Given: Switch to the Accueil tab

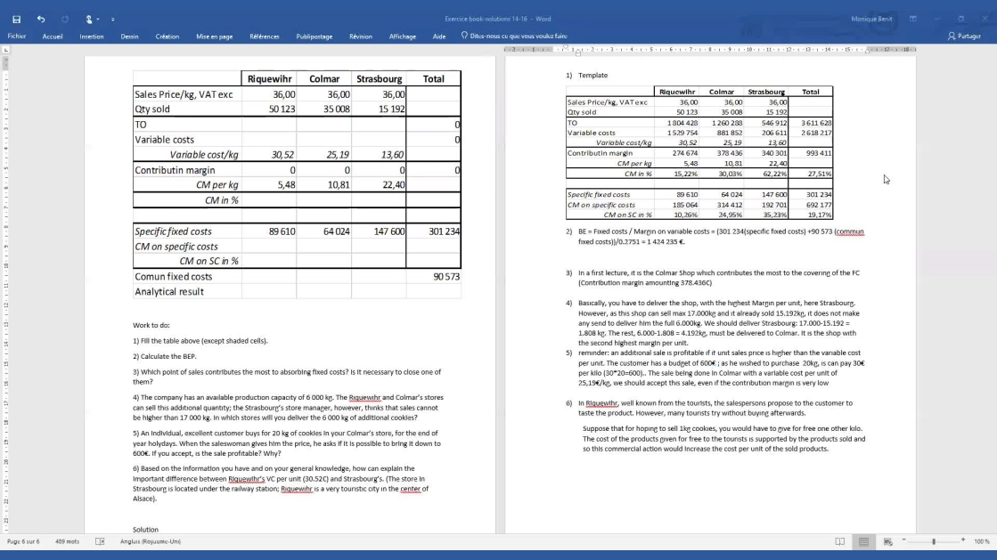Looking at the screenshot, I should point(53,37).
